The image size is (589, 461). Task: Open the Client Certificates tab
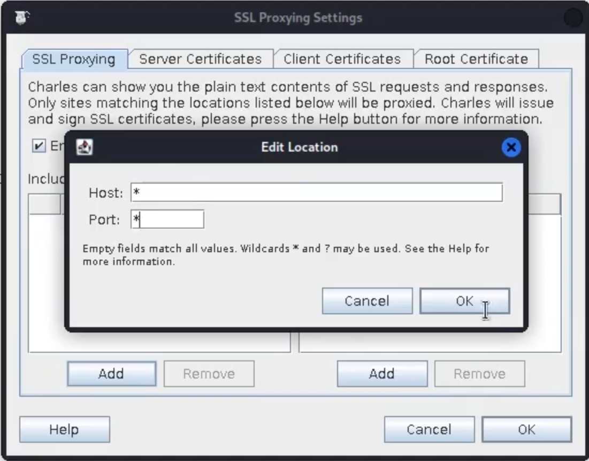(342, 59)
